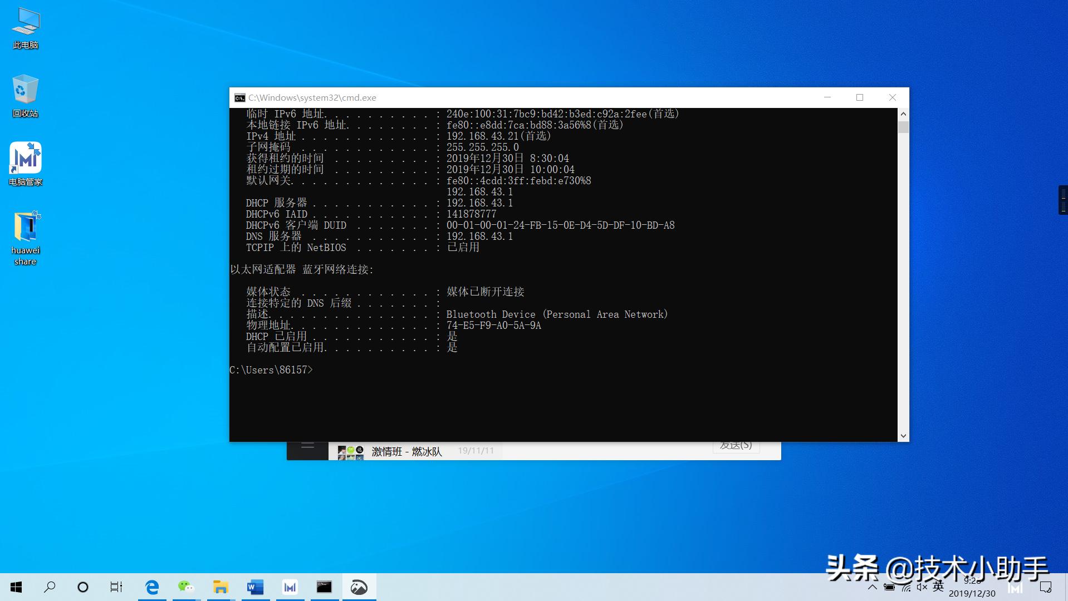Screen dimensions: 1068x601
Task: Open Cortana from the taskbar
Action: 83,587
